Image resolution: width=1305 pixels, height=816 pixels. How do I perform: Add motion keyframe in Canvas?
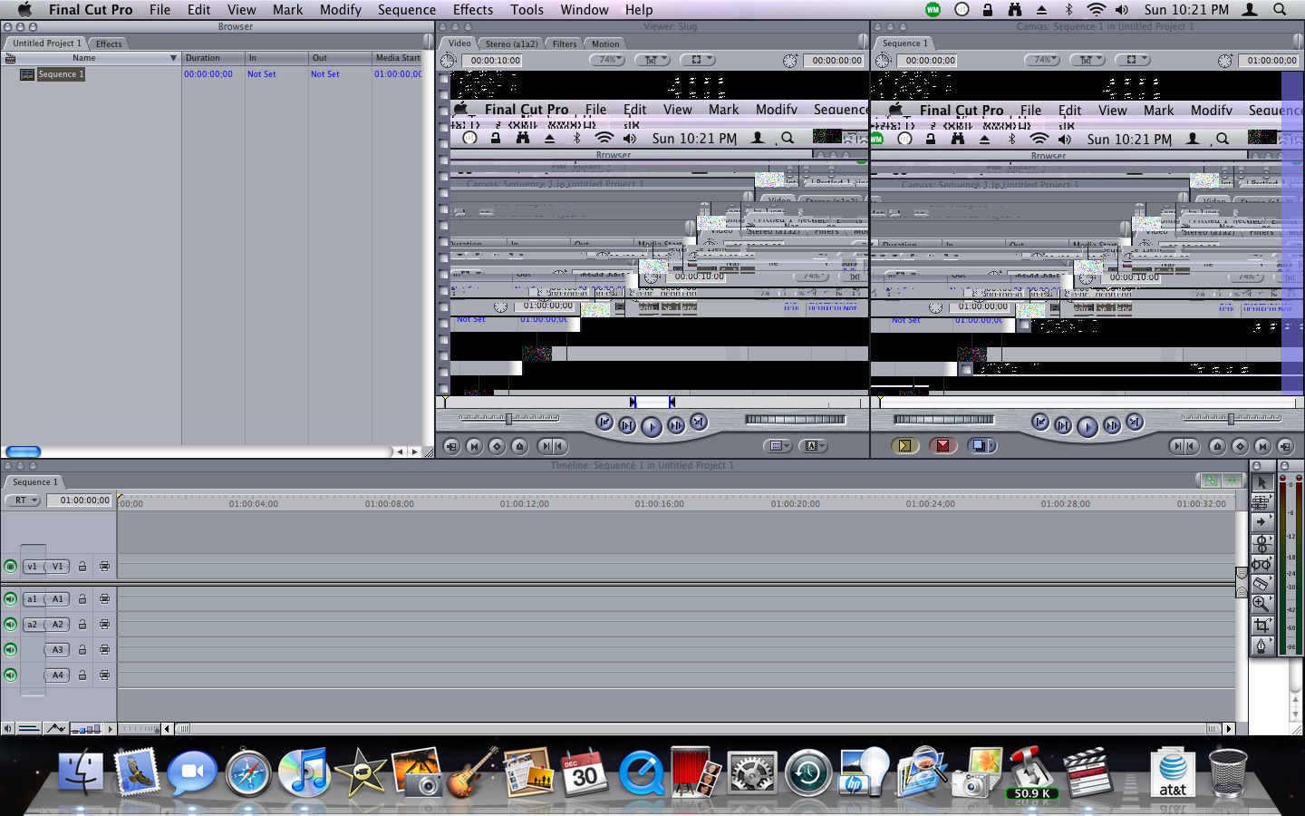pyautogui.click(x=1240, y=446)
